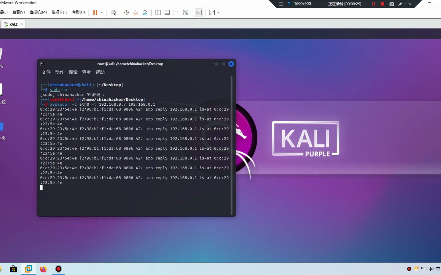Open the recorder hamburger menu icon
Image resolution: width=441 pixels, height=275 pixels.
(x=281, y=4)
